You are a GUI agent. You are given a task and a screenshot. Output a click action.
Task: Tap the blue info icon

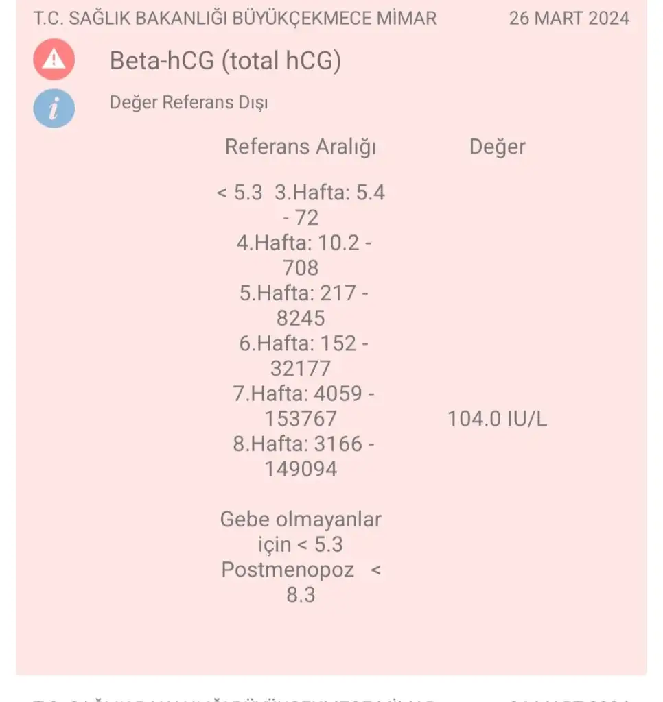pyautogui.click(x=54, y=108)
